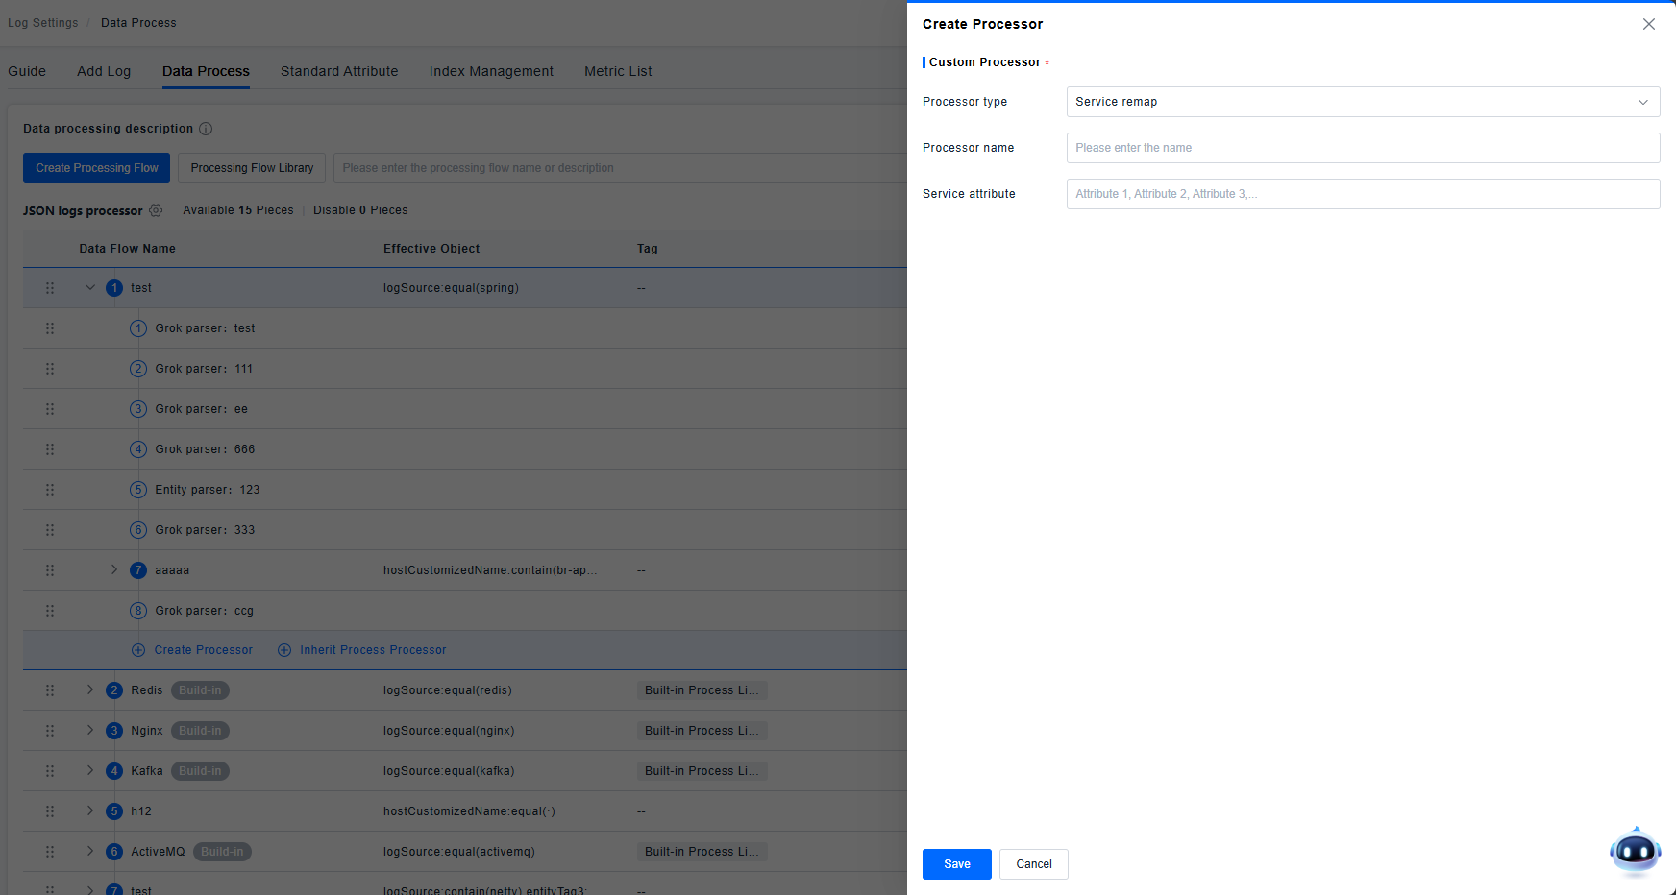Click the chatbot robot assistant icon
Screen dimensions: 1676x895
[x=1635, y=851]
